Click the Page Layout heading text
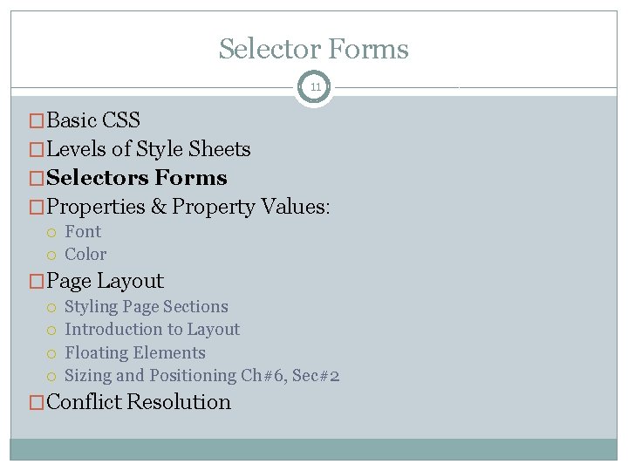The width and height of the screenshot is (628, 471). coord(105,281)
